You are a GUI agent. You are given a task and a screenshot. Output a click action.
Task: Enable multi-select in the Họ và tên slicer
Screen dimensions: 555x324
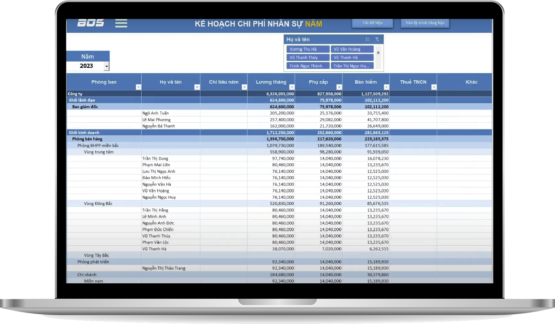pyautogui.click(x=368, y=39)
